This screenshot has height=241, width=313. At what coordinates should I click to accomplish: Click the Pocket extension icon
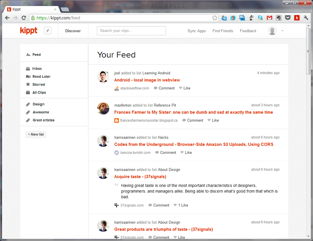coord(288,18)
